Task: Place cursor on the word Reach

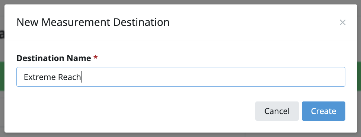Action: pyautogui.click(x=69, y=77)
